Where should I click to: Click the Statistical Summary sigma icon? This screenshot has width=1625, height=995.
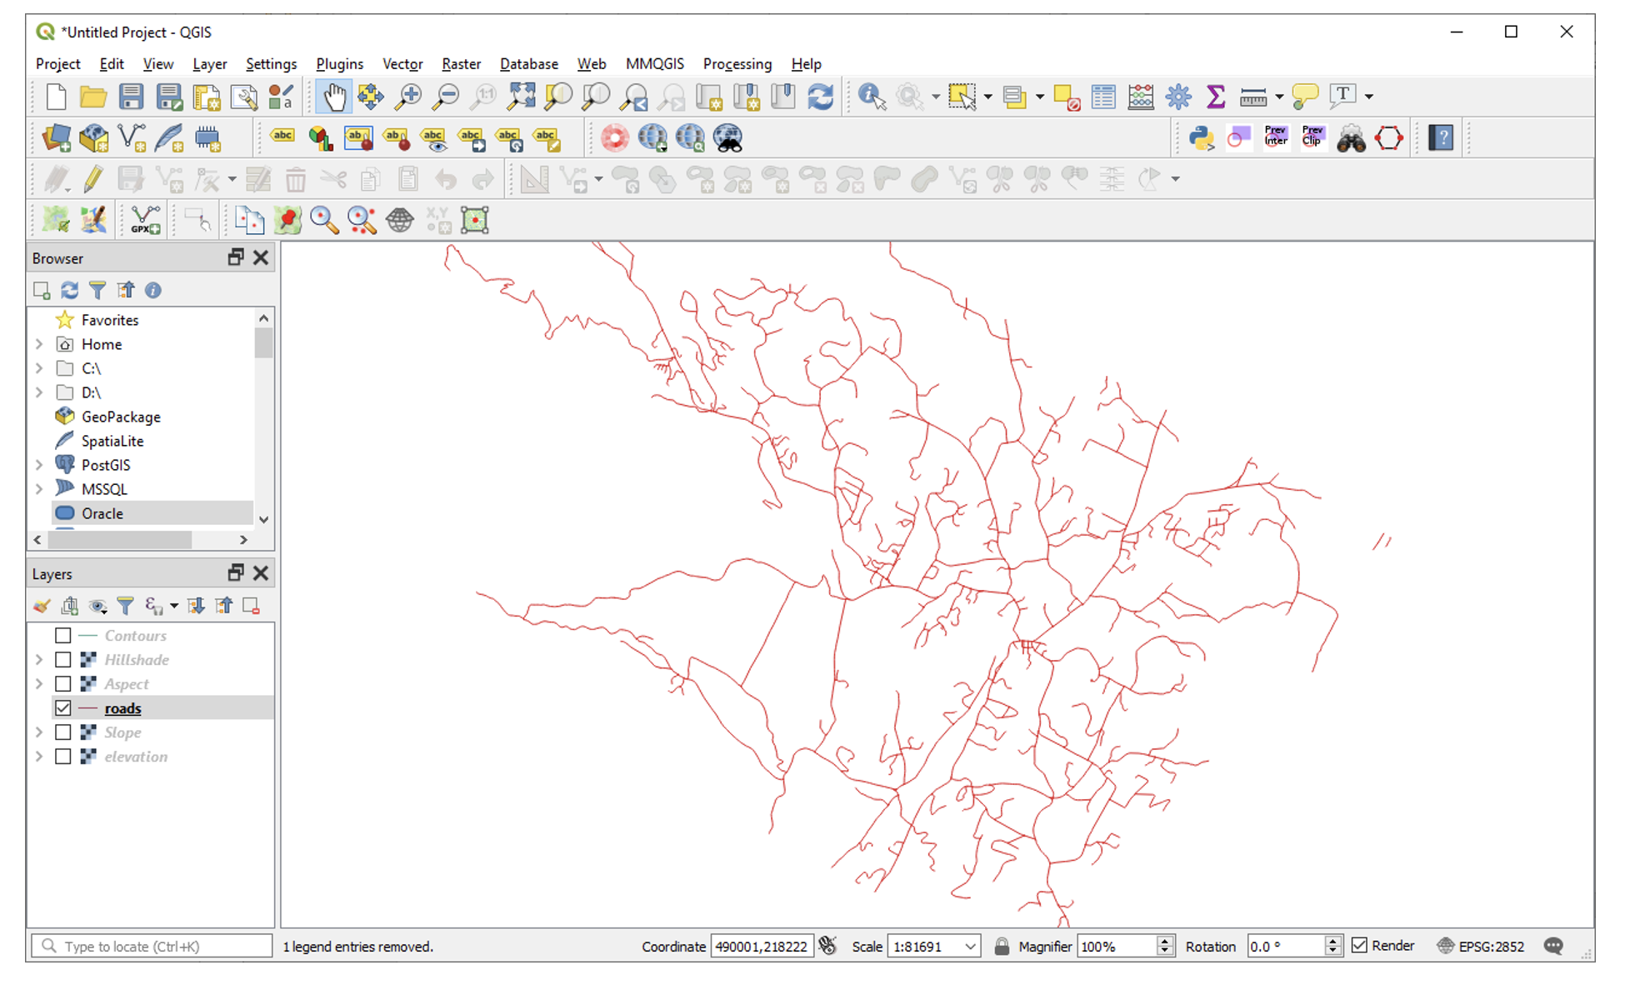point(1216,97)
